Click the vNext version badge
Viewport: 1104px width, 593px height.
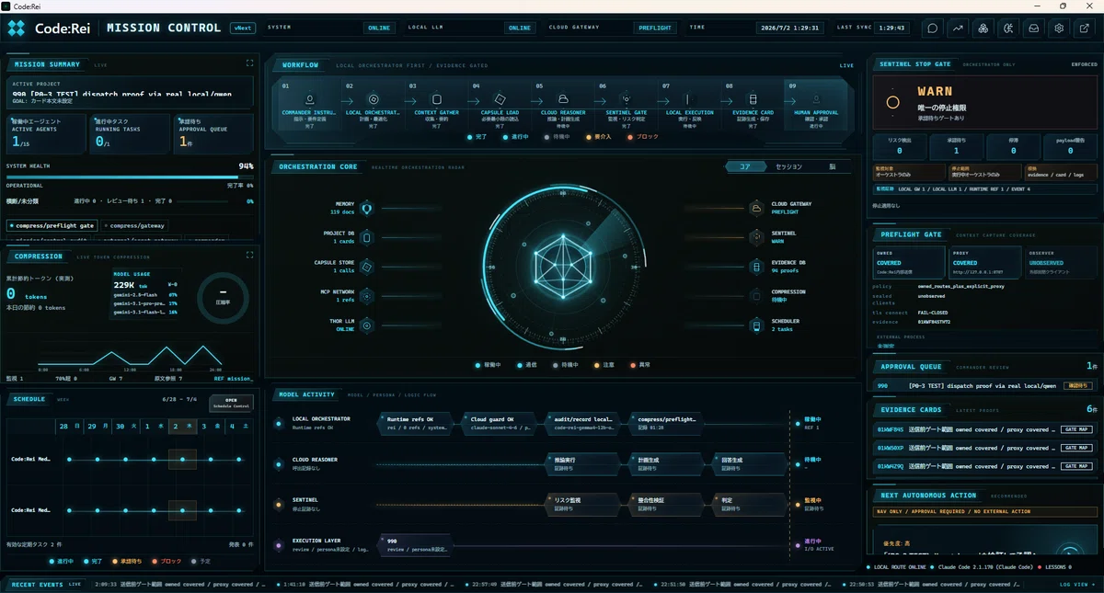[x=243, y=28]
